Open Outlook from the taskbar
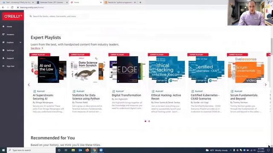273x153 pixels. [x=80, y=150]
